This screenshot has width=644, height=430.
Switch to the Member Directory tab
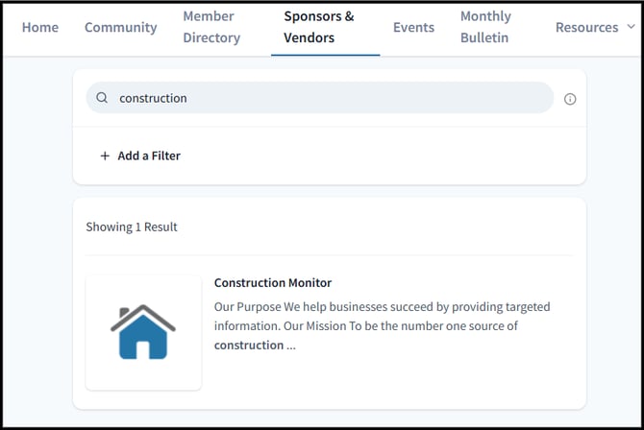coord(211,27)
